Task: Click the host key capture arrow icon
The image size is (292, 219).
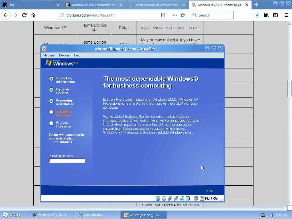Action: [202, 198]
